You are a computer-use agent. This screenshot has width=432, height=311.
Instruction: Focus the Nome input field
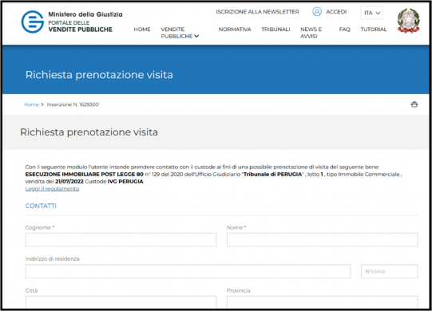click(322, 240)
